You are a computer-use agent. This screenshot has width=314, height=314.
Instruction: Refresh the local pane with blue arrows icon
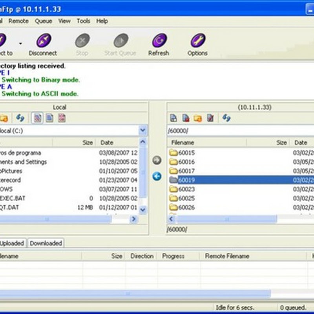(20, 118)
